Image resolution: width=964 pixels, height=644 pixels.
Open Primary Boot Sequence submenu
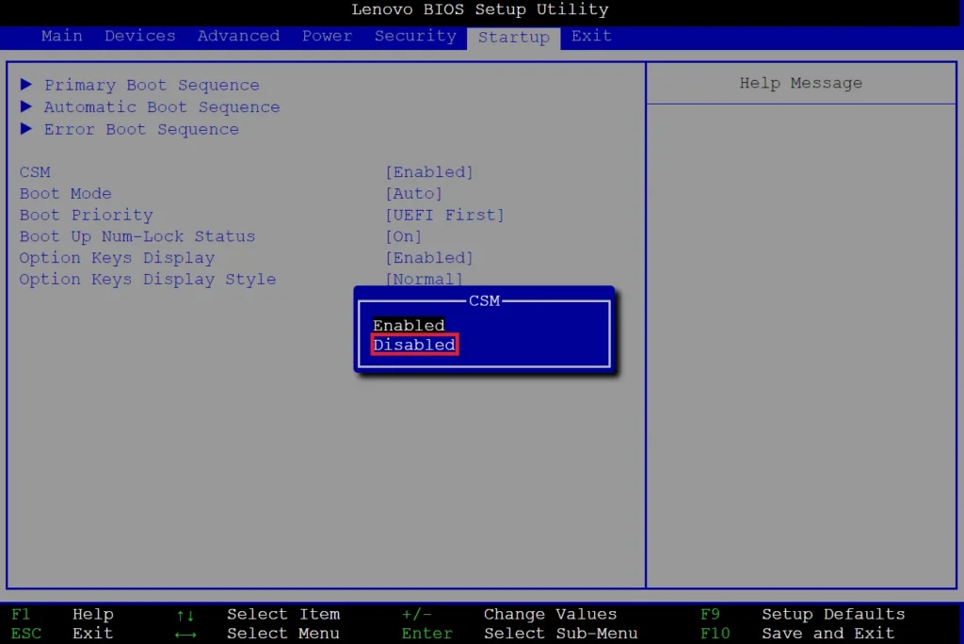[152, 85]
